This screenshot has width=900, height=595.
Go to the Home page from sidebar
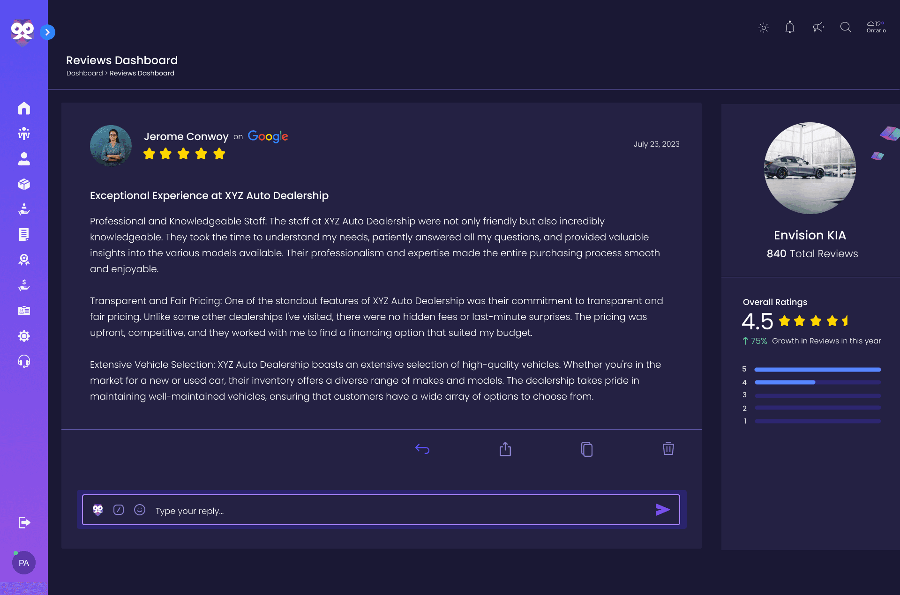(x=24, y=108)
